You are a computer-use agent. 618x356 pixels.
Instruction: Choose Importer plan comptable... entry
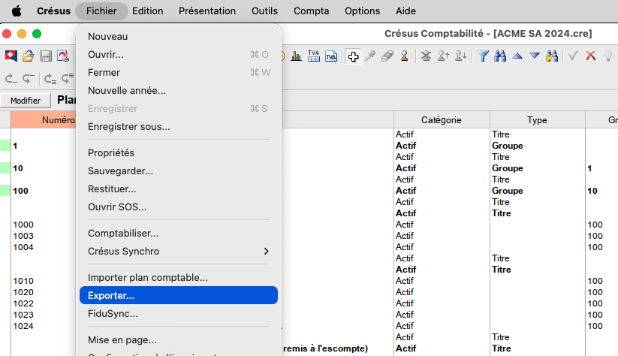point(179,278)
